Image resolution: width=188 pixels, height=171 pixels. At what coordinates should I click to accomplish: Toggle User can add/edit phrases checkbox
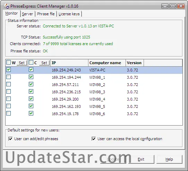pos(10,139)
